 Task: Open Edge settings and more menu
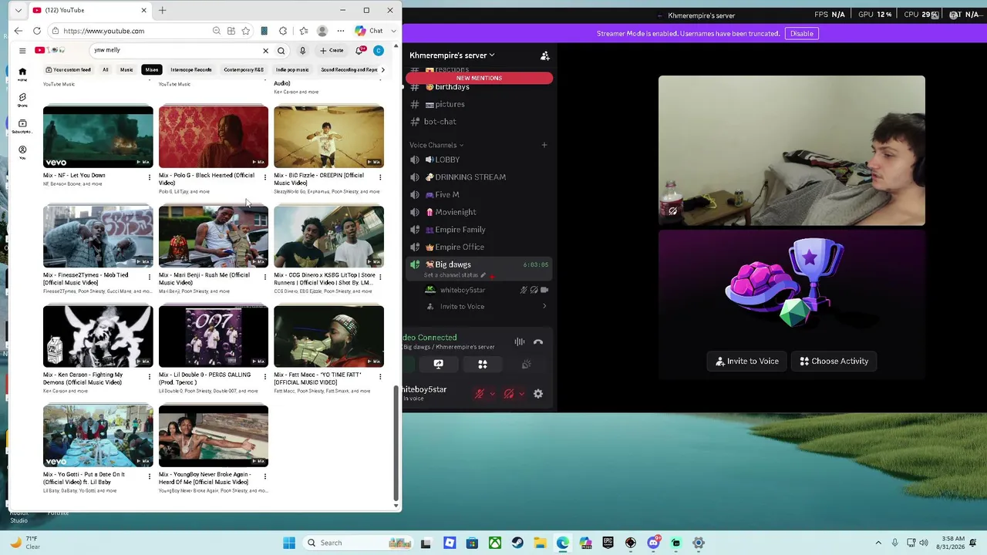click(341, 31)
